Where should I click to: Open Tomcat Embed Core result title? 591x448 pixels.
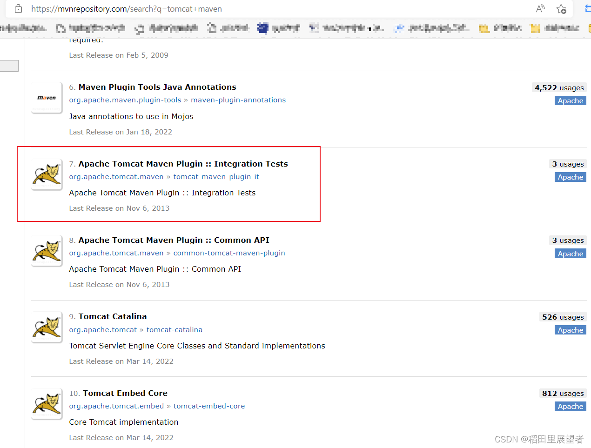click(125, 393)
